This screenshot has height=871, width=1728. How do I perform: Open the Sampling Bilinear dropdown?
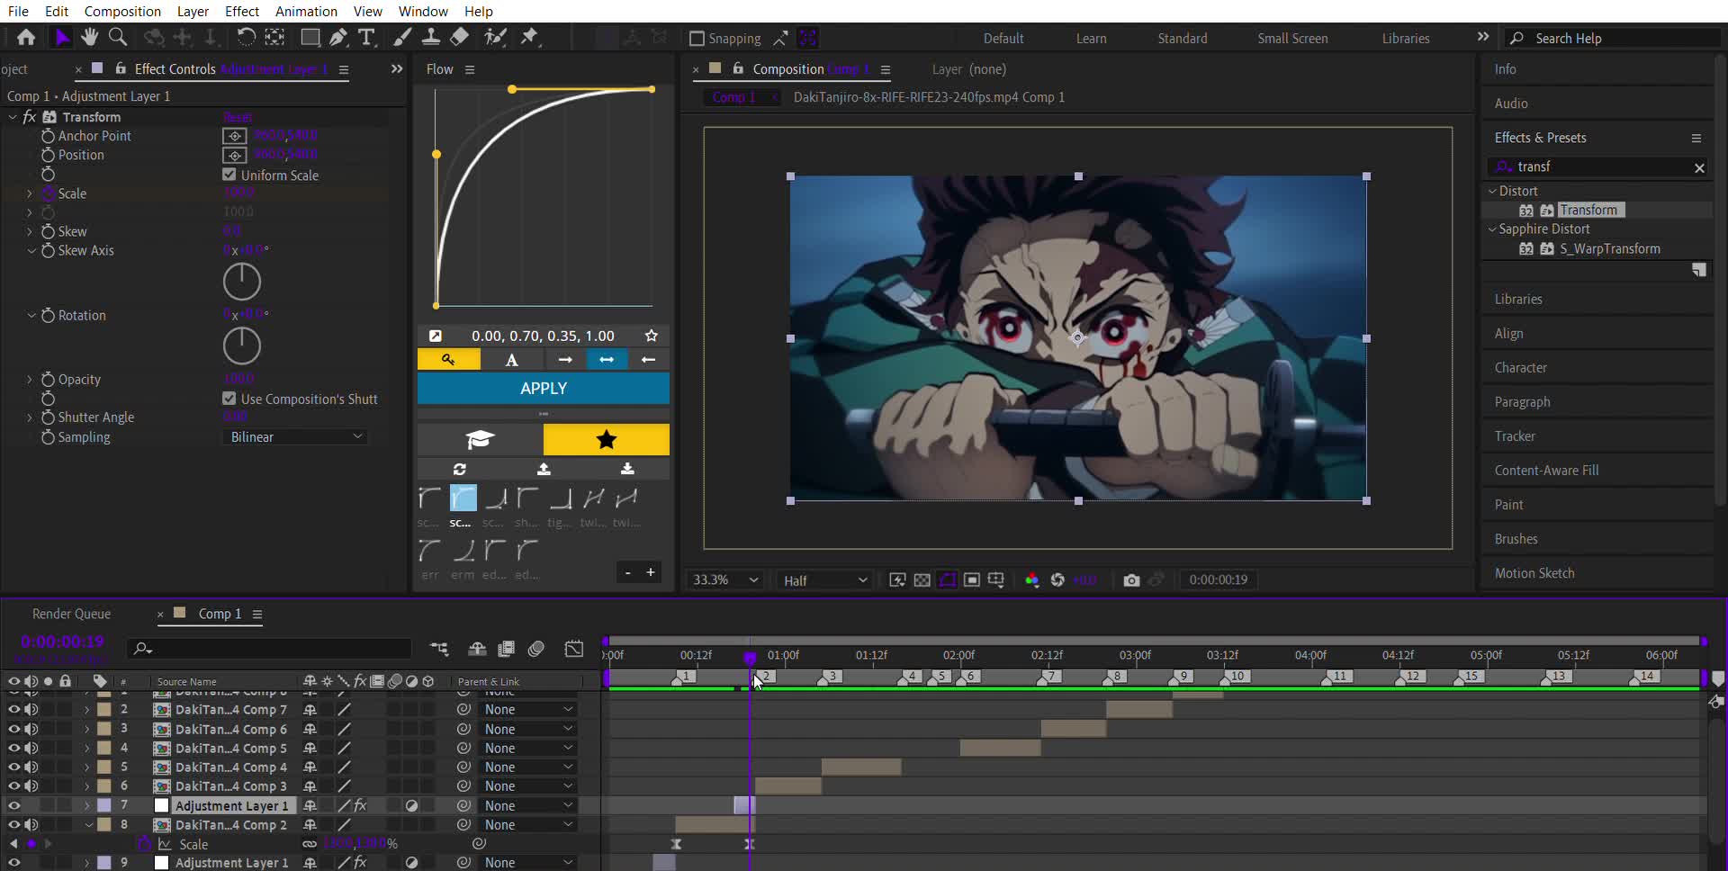coord(295,437)
